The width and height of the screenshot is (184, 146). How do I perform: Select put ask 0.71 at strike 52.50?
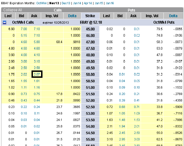[137, 107]
